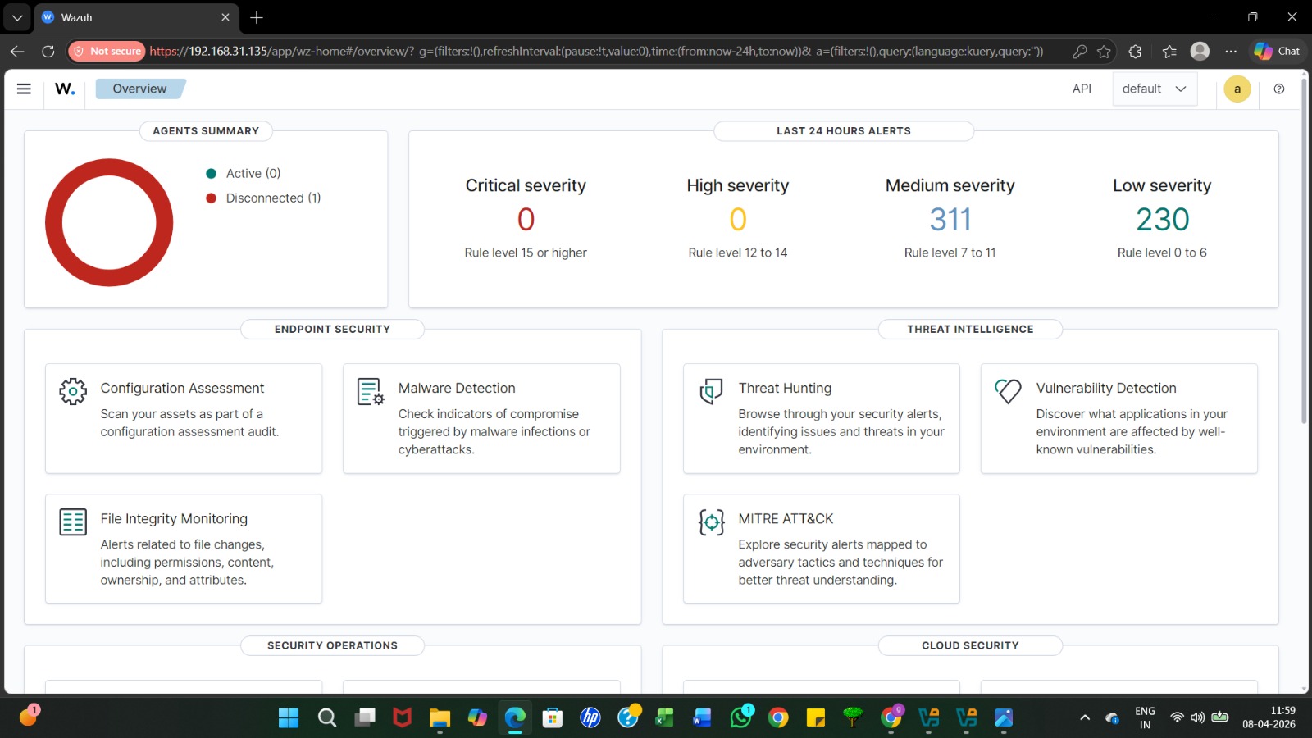Open the browser profile icon
Image resolution: width=1312 pixels, height=738 pixels.
(1200, 51)
